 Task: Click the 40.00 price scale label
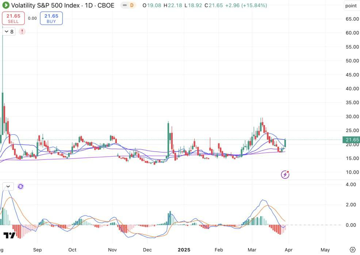(352, 89)
